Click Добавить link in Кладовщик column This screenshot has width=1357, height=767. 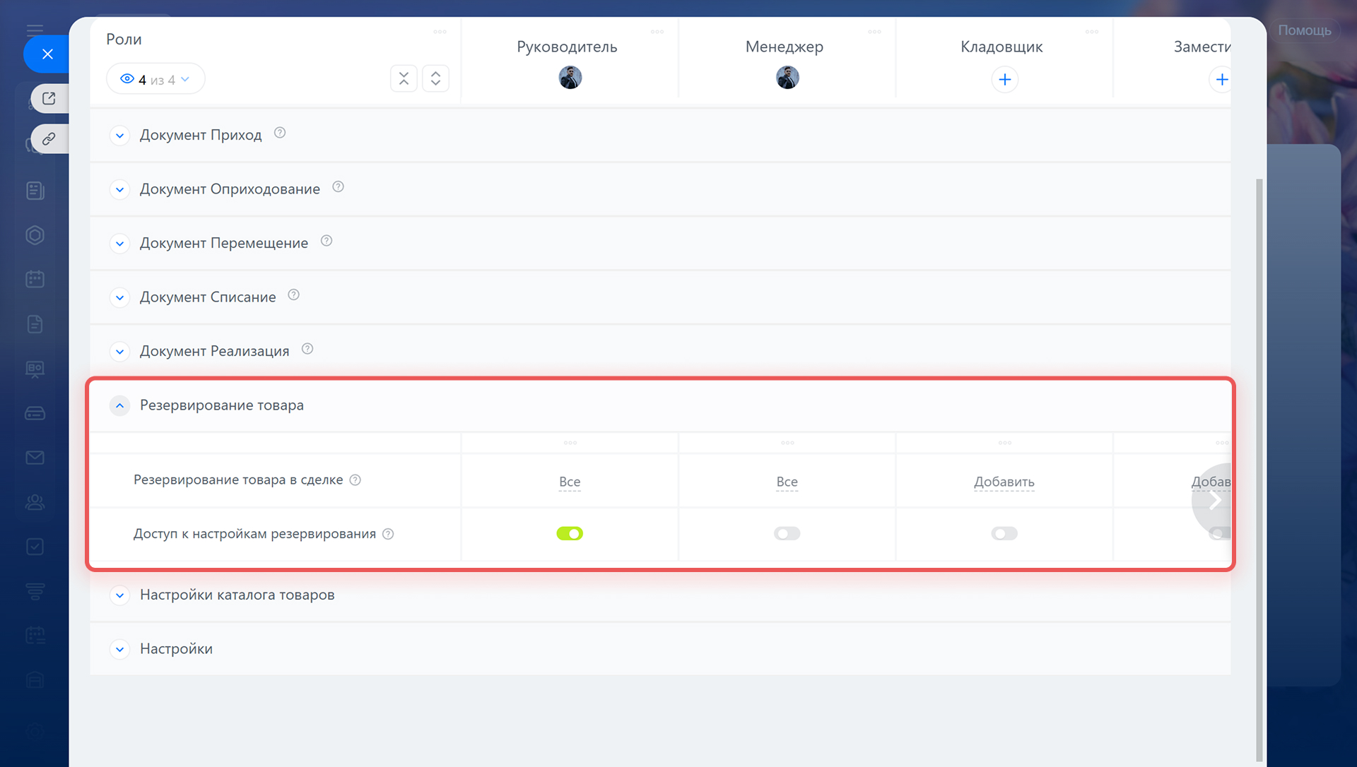coord(1004,482)
